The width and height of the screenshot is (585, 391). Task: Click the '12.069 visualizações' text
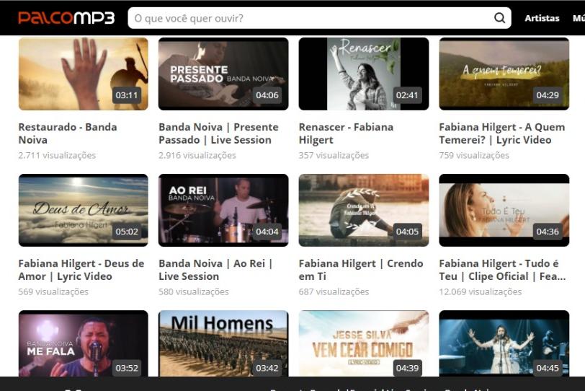pyautogui.click(x=481, y=291)
